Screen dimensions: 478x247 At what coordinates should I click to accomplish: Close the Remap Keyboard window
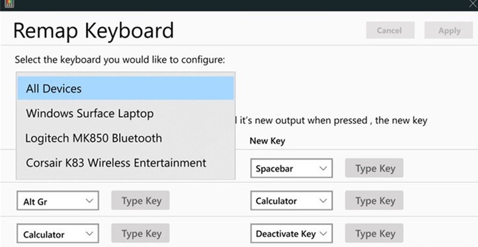[x=473, y=4]
